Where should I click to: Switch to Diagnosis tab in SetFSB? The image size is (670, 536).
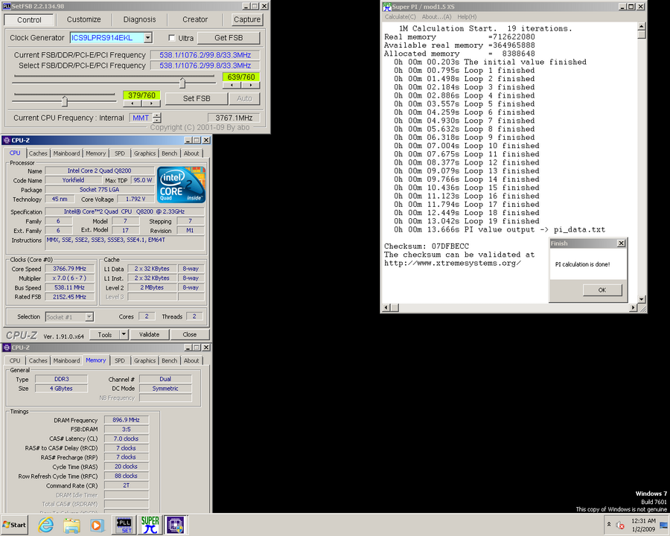pos(139,19)
